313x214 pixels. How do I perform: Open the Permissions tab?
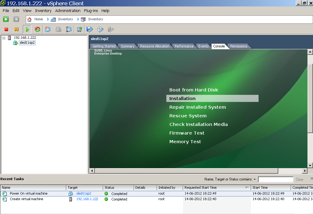(239, 46)
